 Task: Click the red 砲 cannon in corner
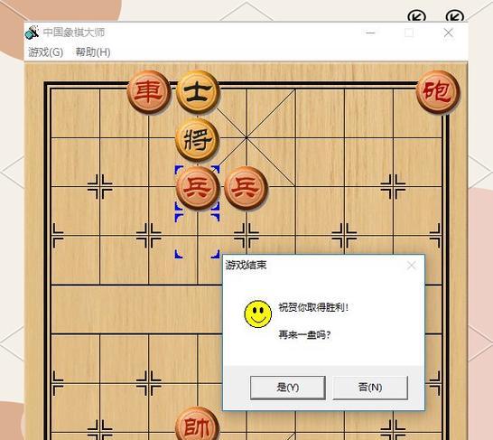click(437, 92)
